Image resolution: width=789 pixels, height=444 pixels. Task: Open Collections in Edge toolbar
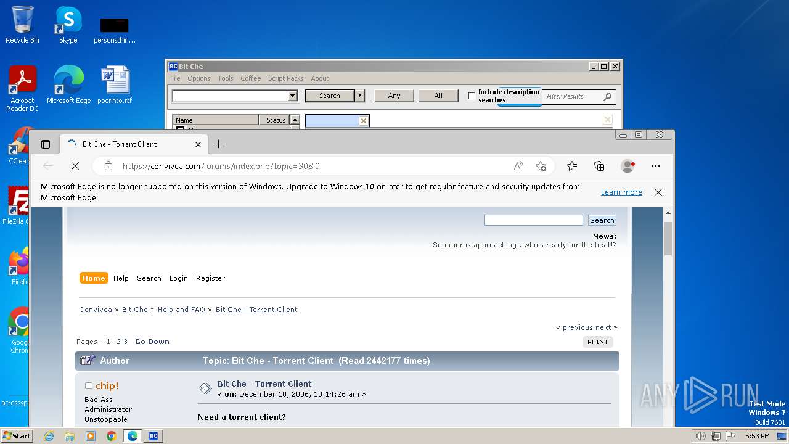point(599,166)
